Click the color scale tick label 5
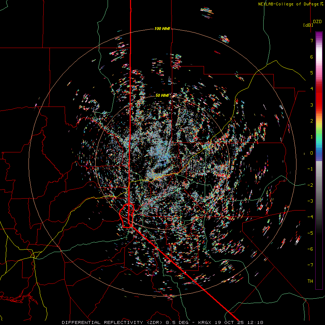This screenshot has height=325, width=325. coord(312,73)
